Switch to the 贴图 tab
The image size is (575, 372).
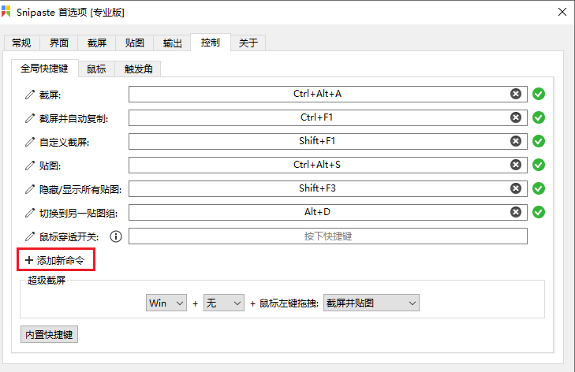(135, 43)
